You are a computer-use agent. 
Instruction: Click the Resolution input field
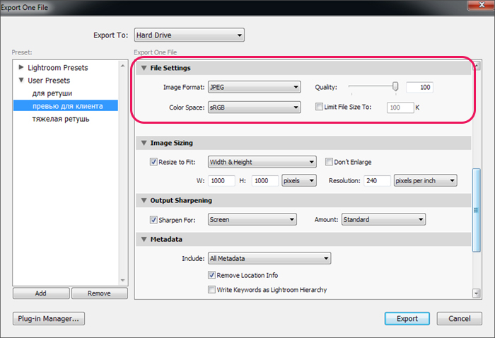click(x=377, y=181)
